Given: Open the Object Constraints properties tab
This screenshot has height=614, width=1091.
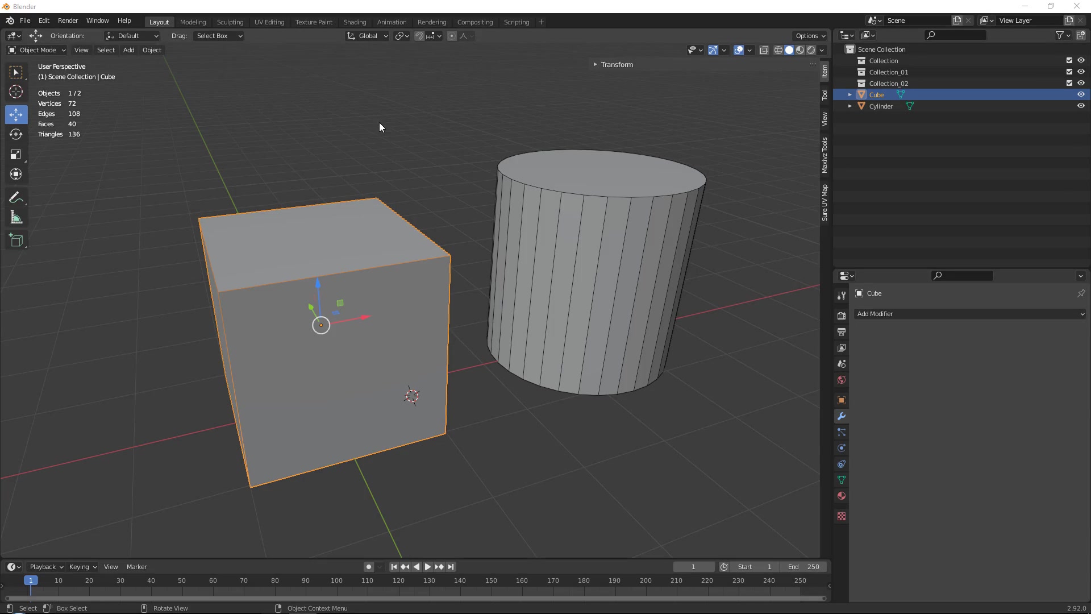Looking at the screenshot, I should [842, 464].
